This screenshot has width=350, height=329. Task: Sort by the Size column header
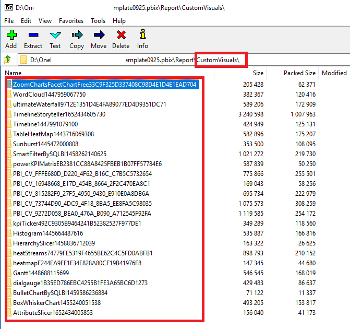point(258,73)
